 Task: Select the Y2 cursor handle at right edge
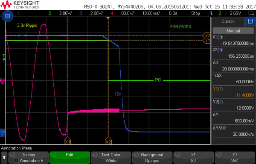[x=207, y=35]
